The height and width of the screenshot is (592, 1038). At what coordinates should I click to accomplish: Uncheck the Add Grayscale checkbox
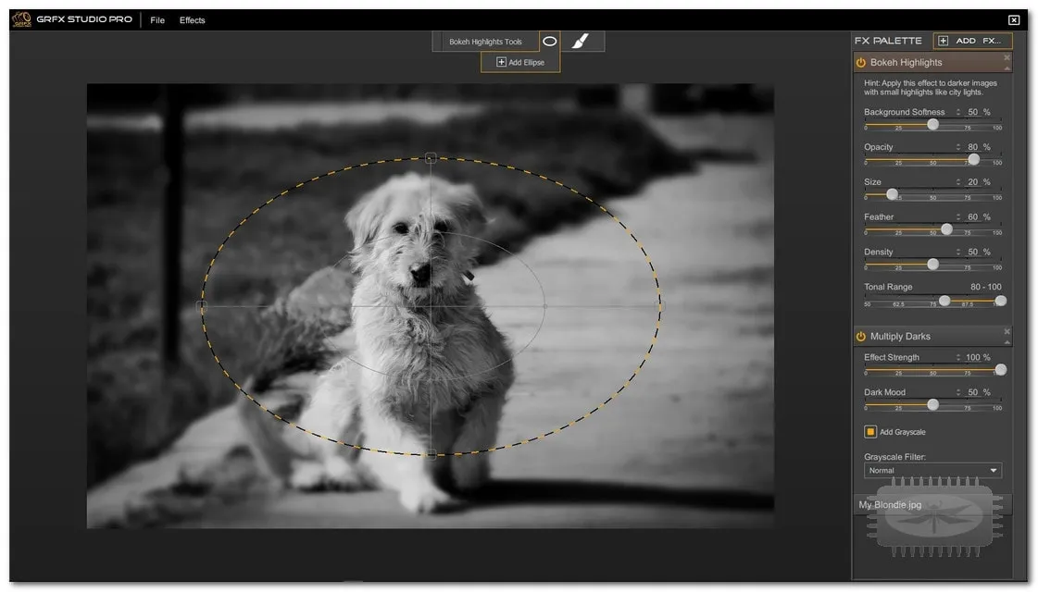coord(870,432)
